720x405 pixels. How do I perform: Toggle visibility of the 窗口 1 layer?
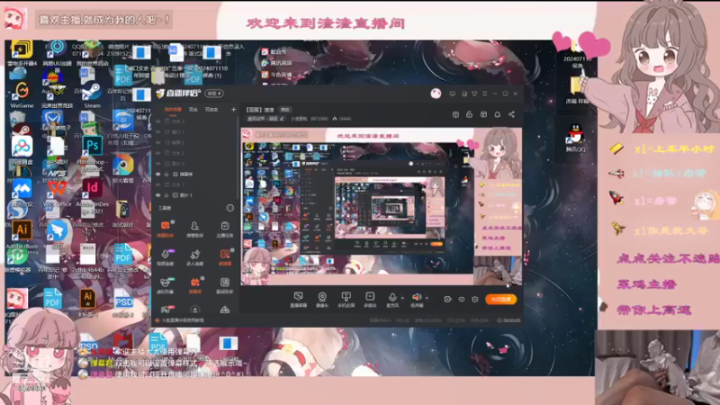coord(158,132)
